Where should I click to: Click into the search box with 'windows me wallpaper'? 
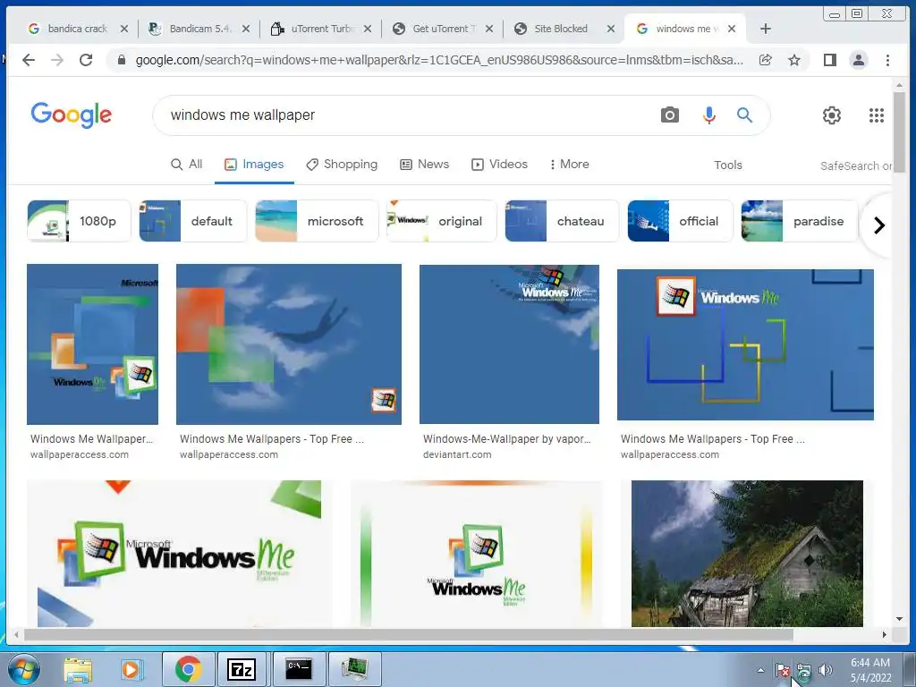click(409, 115)
